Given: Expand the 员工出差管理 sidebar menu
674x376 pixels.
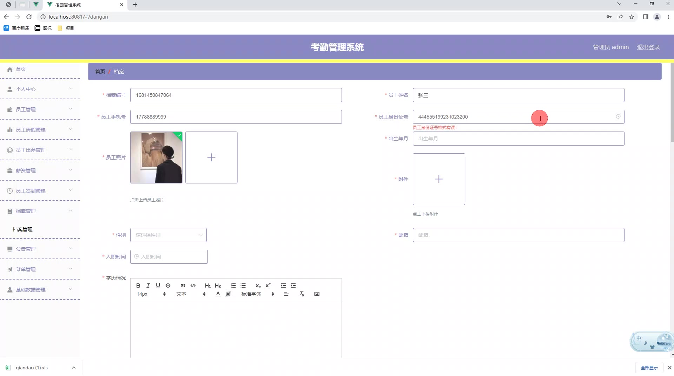Looking at the screenshot, I should (x=40, y=150).
